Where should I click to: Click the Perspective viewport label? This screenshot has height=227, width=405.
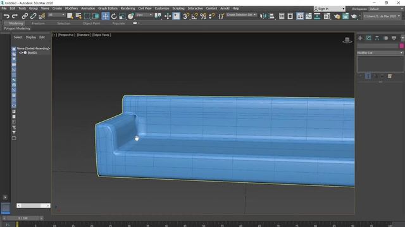[x=66, y=35]
